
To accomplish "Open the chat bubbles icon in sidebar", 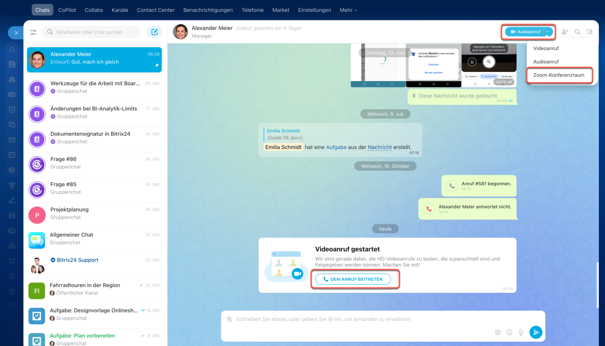I will click(x=12, y=125).
